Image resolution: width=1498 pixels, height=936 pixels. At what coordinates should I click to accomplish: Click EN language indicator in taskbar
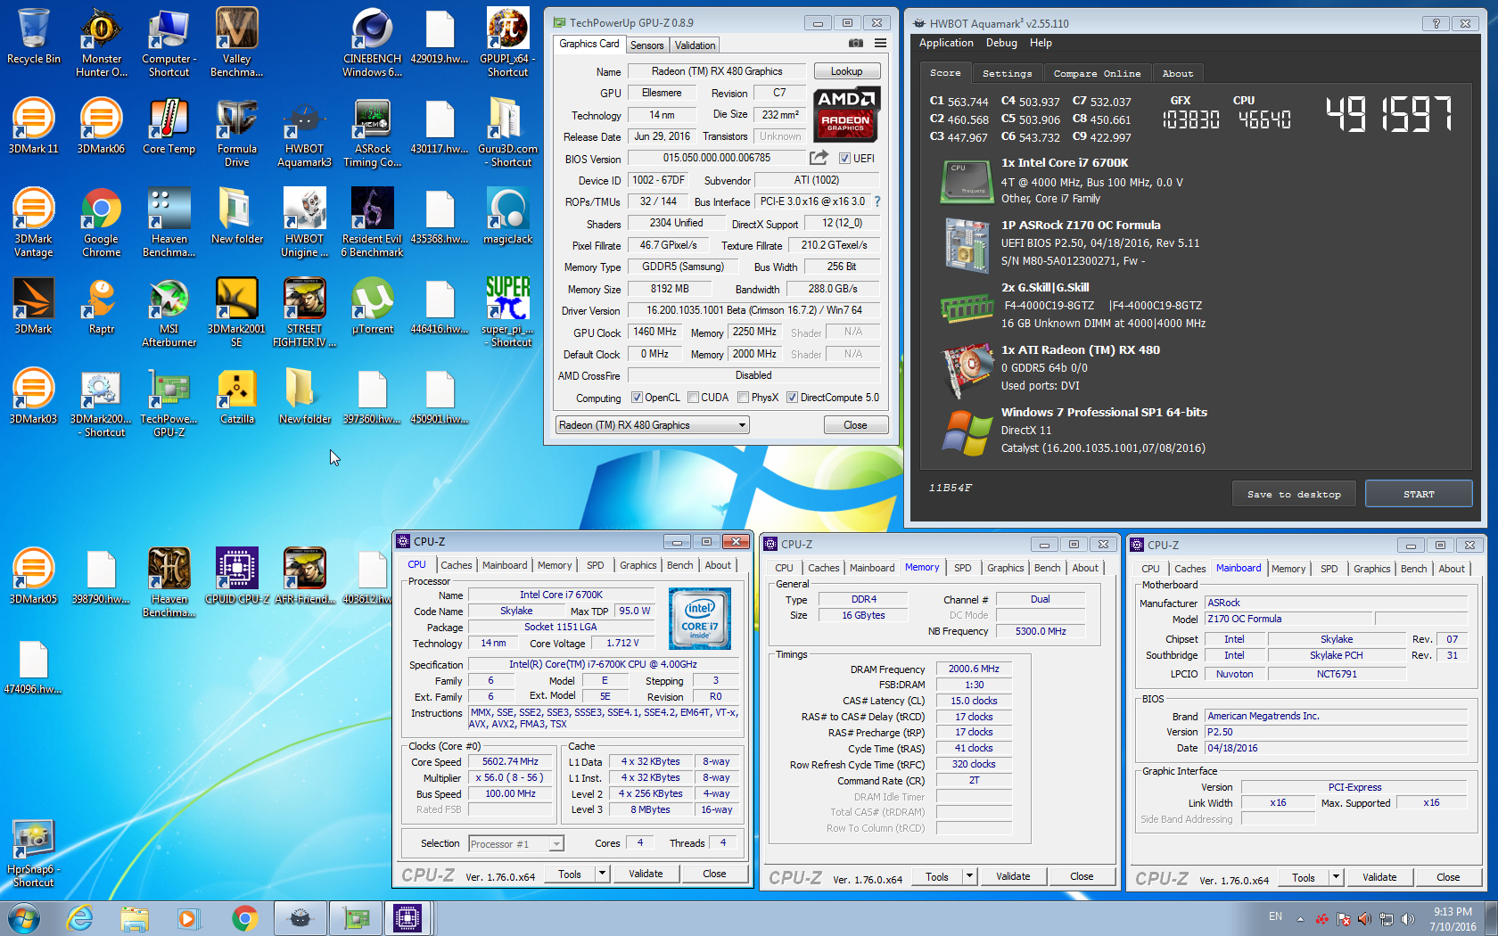pos(1276,916)
